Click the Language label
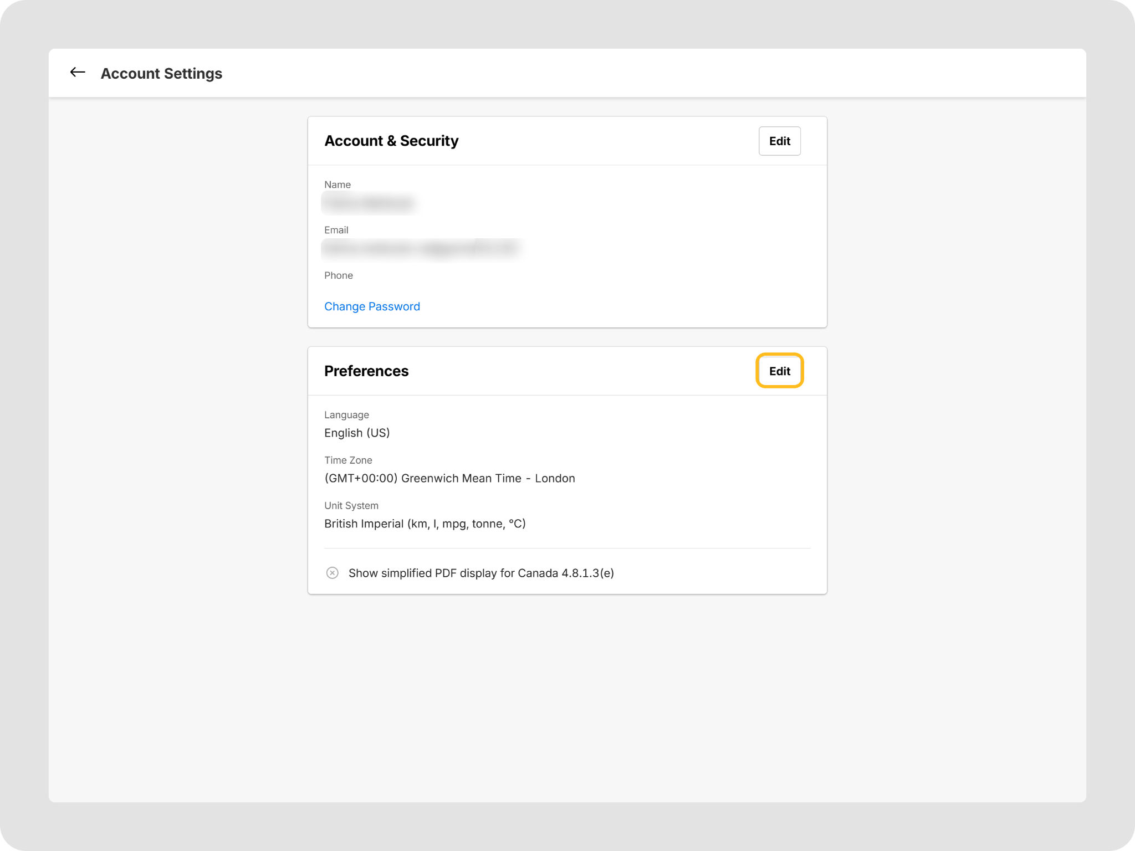1135x851 pixels. point(346,415)
